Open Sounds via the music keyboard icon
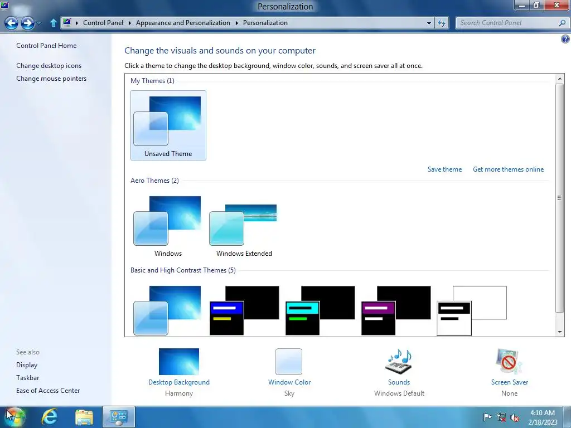The width and height of the screenshot is (571, 428). [399, 361]
